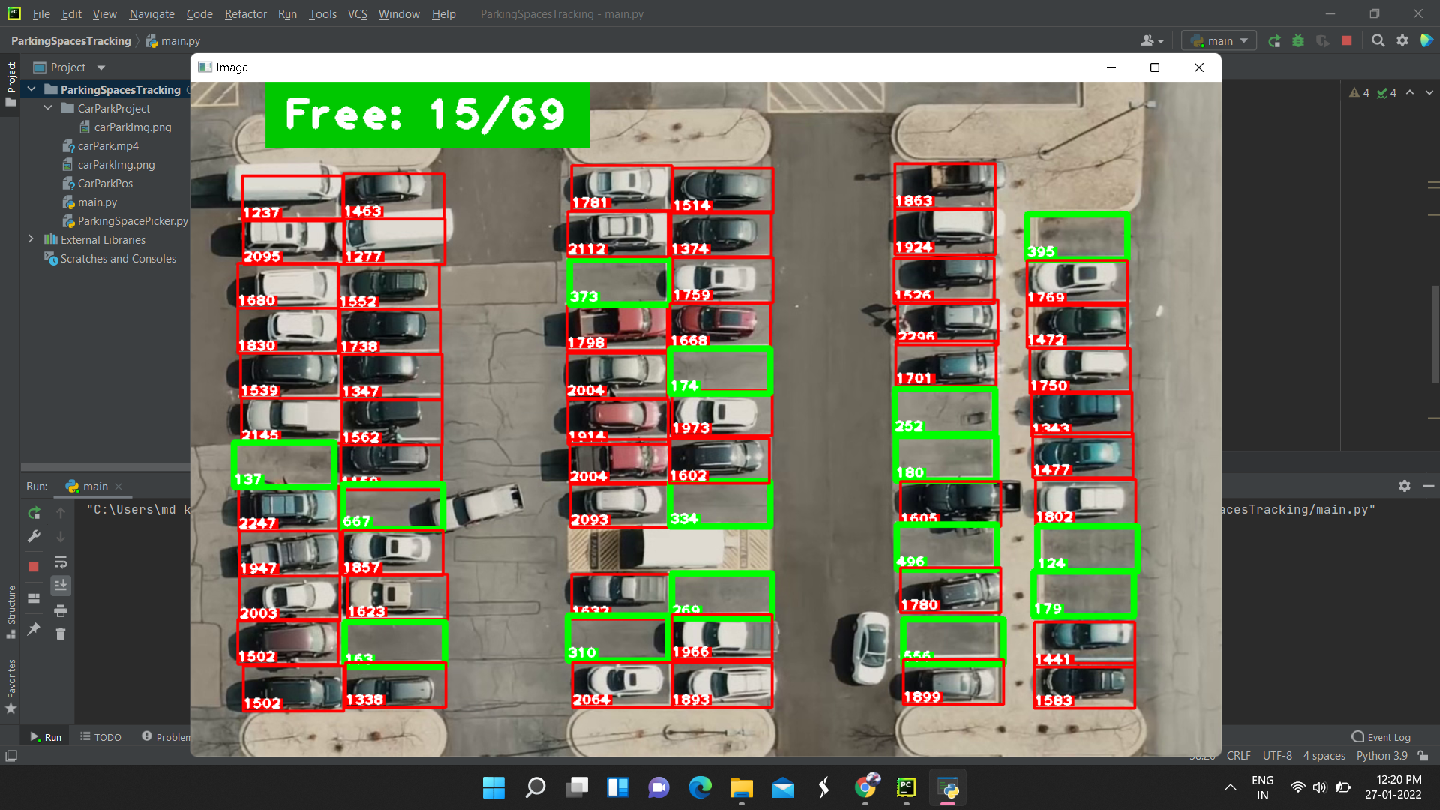The image size is (1440, 810).
Task: Hide the Run tool window
Action: (x=1429, y=486)
